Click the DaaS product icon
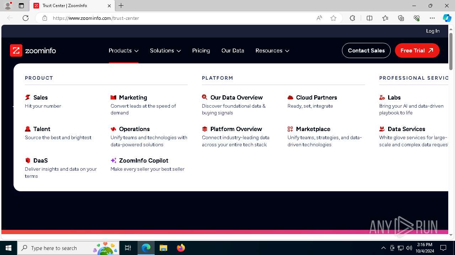 28,160
